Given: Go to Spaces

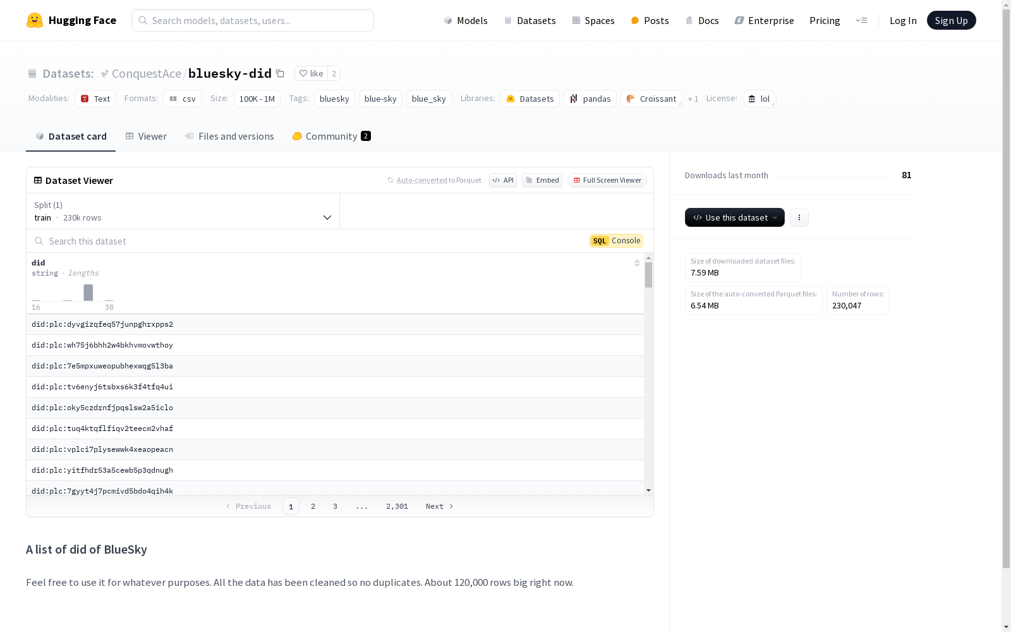Looking at the screenshot, I should click(x=593, y=20).
